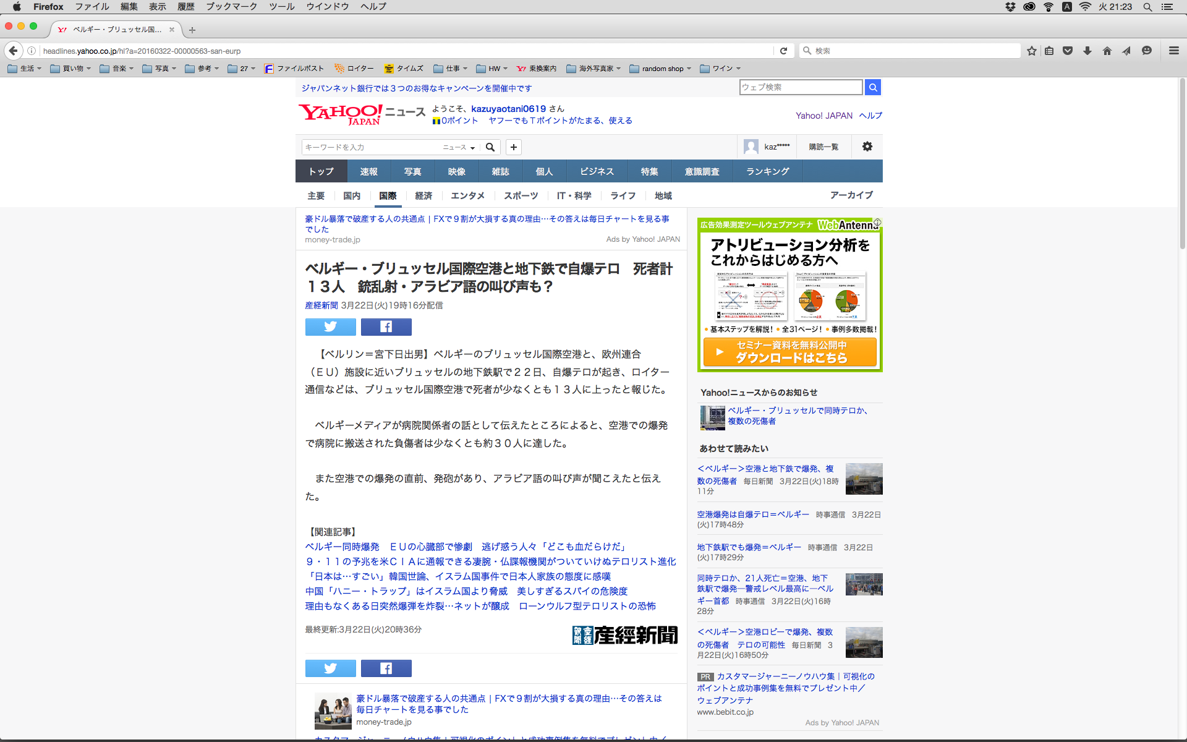Click the blue web search magnifier button
Screen dimensions: 1187x742
coord(872,87)
